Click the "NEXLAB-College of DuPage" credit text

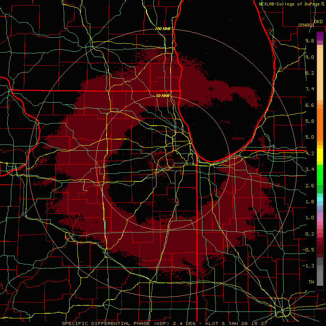(x=289, y=4)
